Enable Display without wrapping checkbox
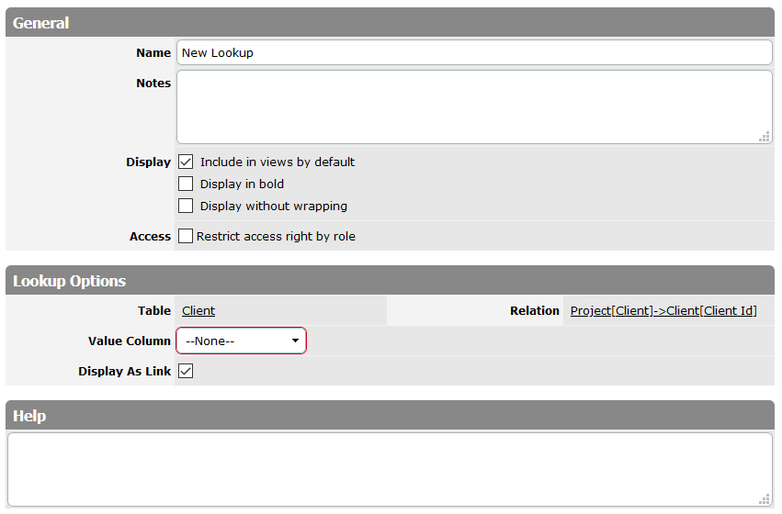 point(186,206)
